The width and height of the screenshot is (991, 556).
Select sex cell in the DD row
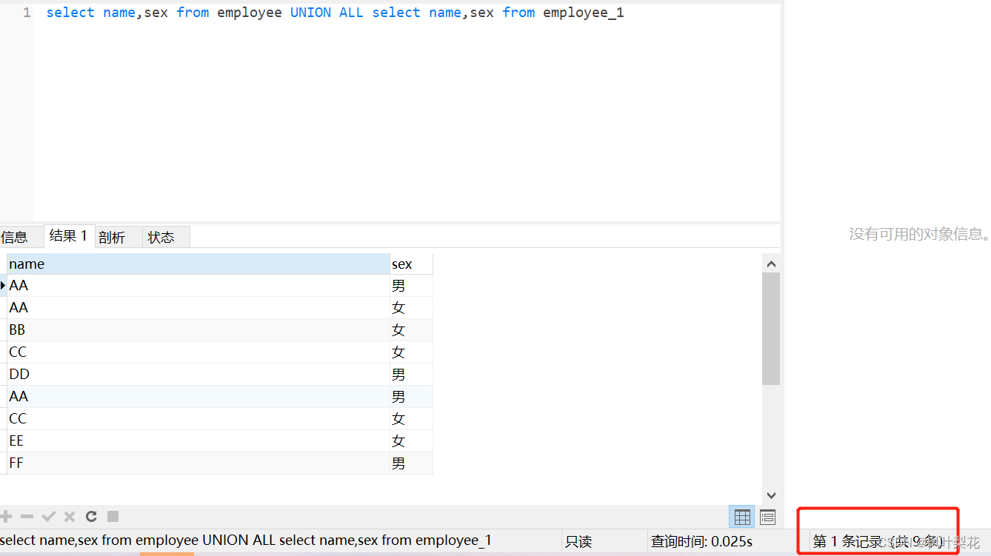pyautogui.click(x=411, y=375)
